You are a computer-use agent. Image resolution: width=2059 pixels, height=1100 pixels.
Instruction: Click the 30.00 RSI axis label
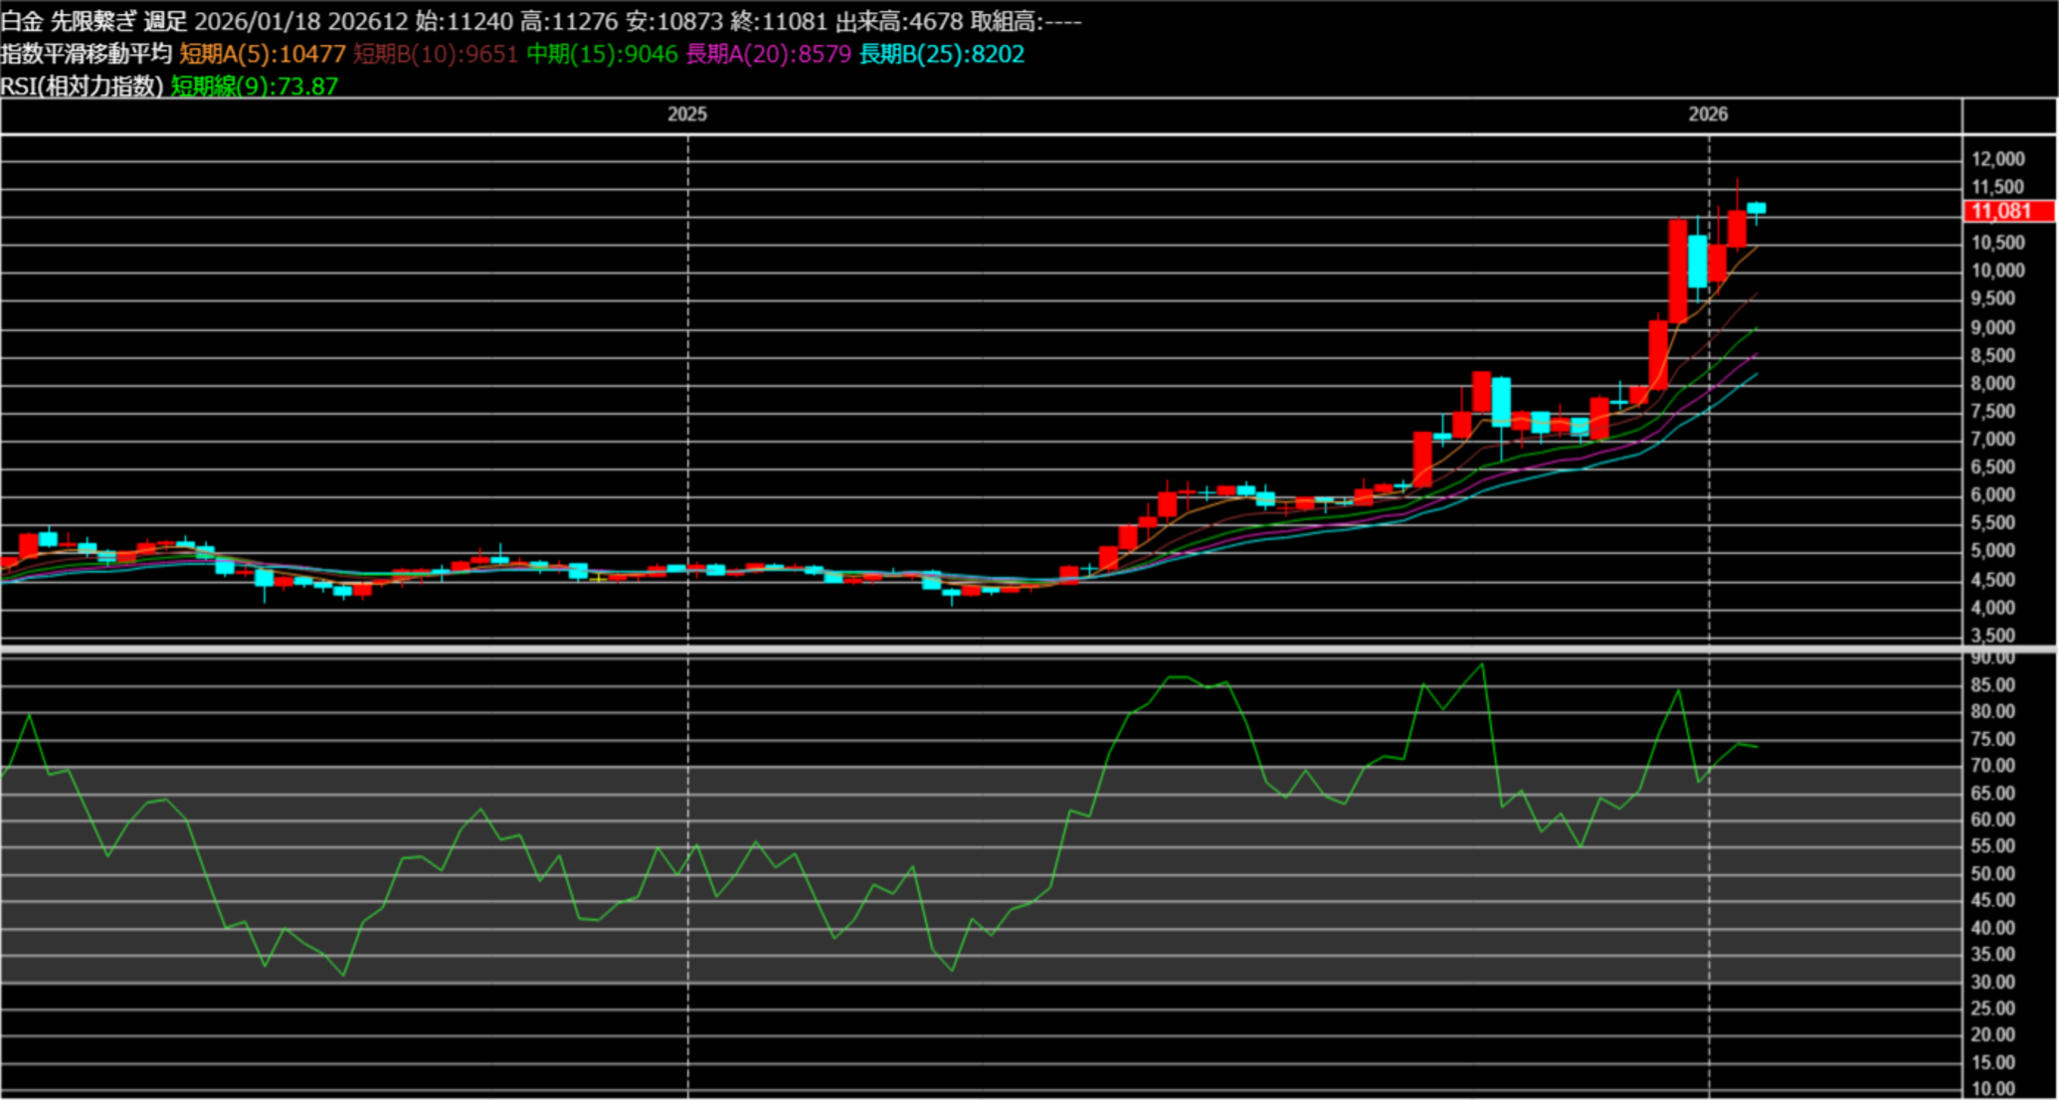(1993, 982)
